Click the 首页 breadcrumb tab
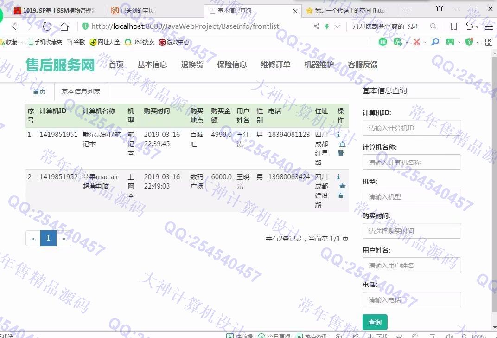Screen dimensions: 497x338 [39, 91]
